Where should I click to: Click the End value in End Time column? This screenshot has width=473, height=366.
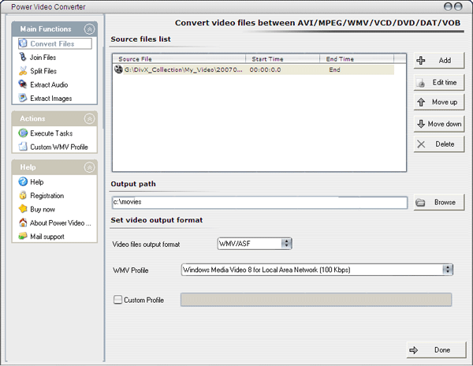pyautogui.click(x=334, y=69)
